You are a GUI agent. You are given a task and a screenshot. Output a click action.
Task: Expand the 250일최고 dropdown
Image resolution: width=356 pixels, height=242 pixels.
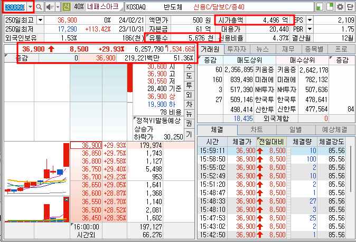[40, 20]
